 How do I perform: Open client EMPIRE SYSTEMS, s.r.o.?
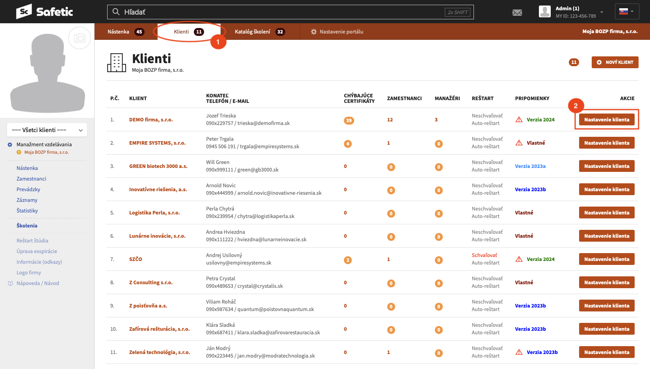(157, 143)
